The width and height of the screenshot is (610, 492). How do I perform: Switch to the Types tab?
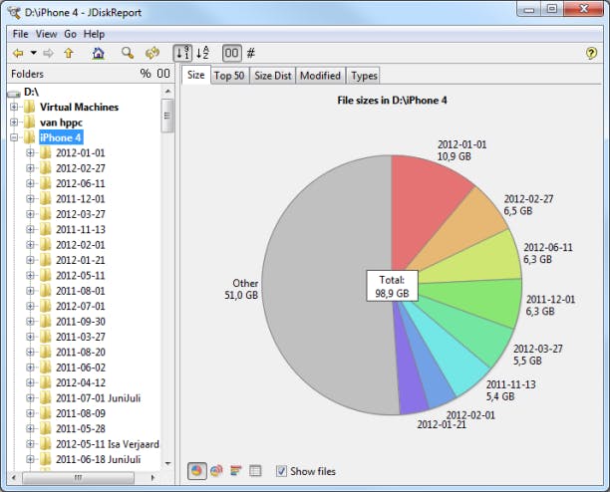pos(364,76)
